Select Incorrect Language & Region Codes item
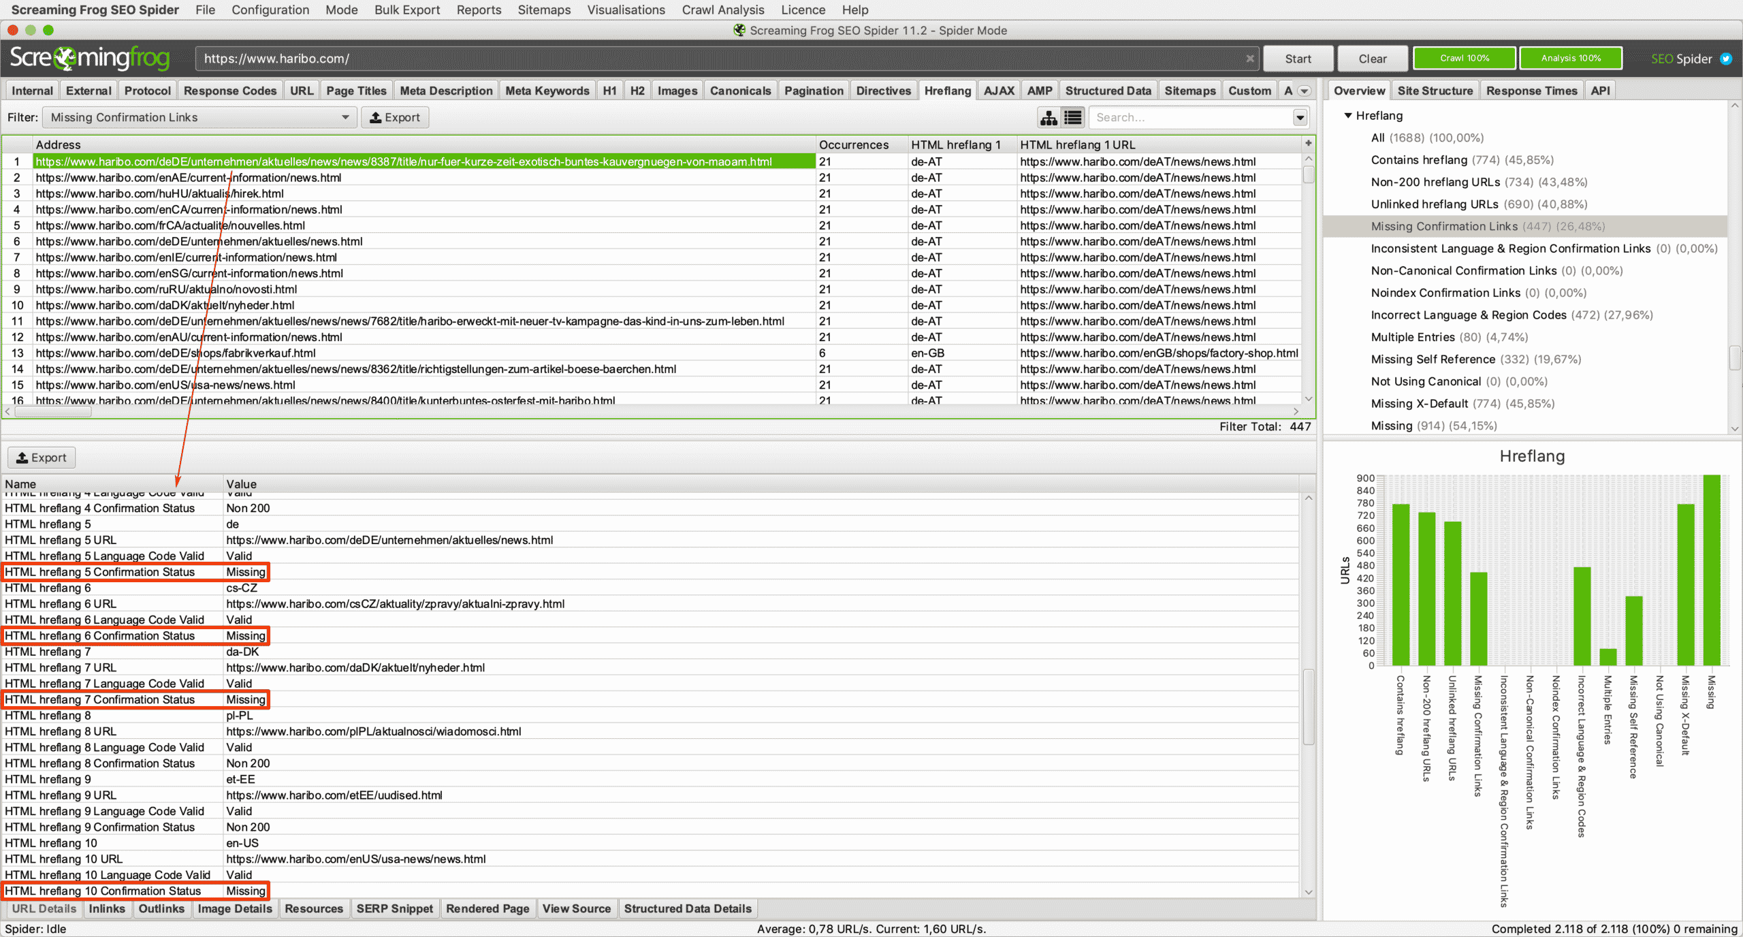 (x=1512, y=315)
